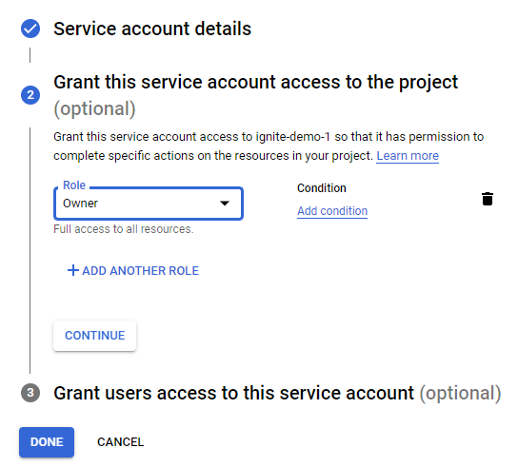Open the Learn more link
This screenshot has height=467, width=518.
pos(408,156)
